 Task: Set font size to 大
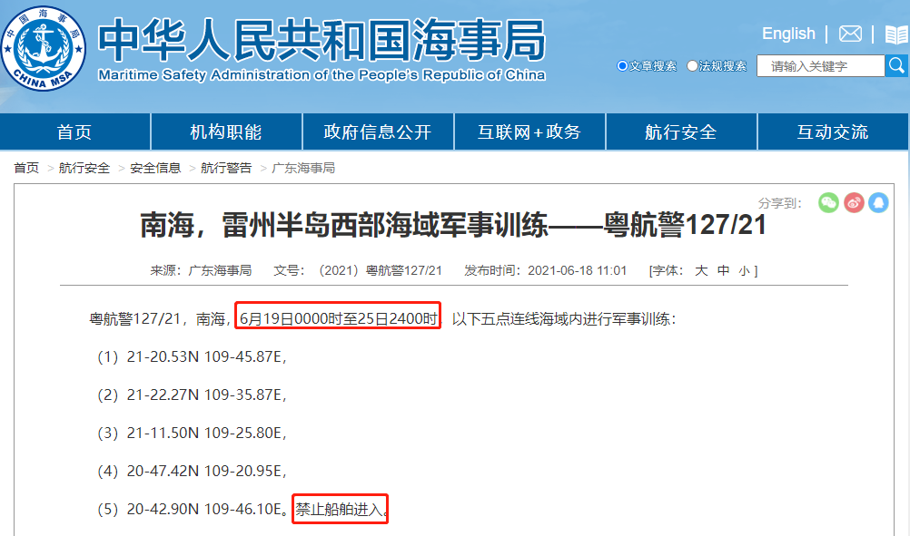click(701, 270)
